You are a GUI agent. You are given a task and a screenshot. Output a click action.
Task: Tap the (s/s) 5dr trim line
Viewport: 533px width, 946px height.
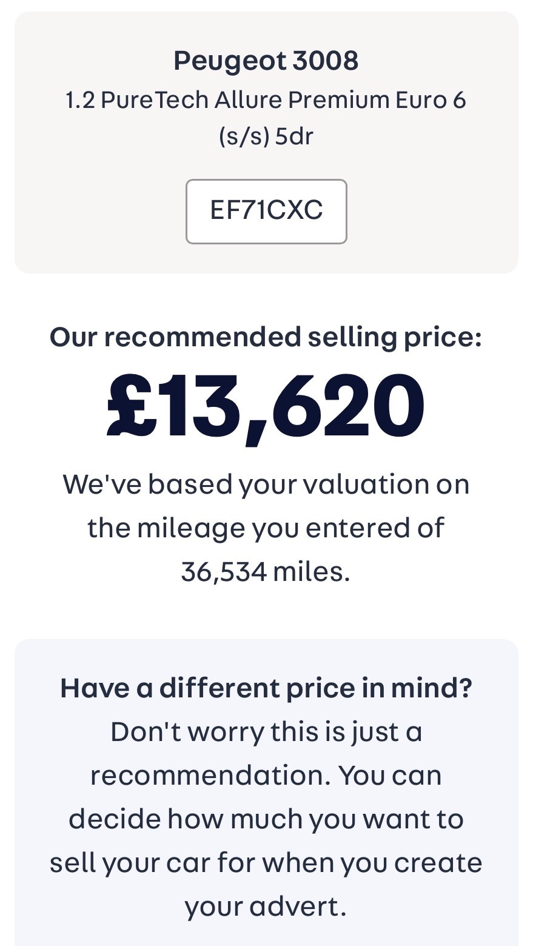click(x=266, y=136)
